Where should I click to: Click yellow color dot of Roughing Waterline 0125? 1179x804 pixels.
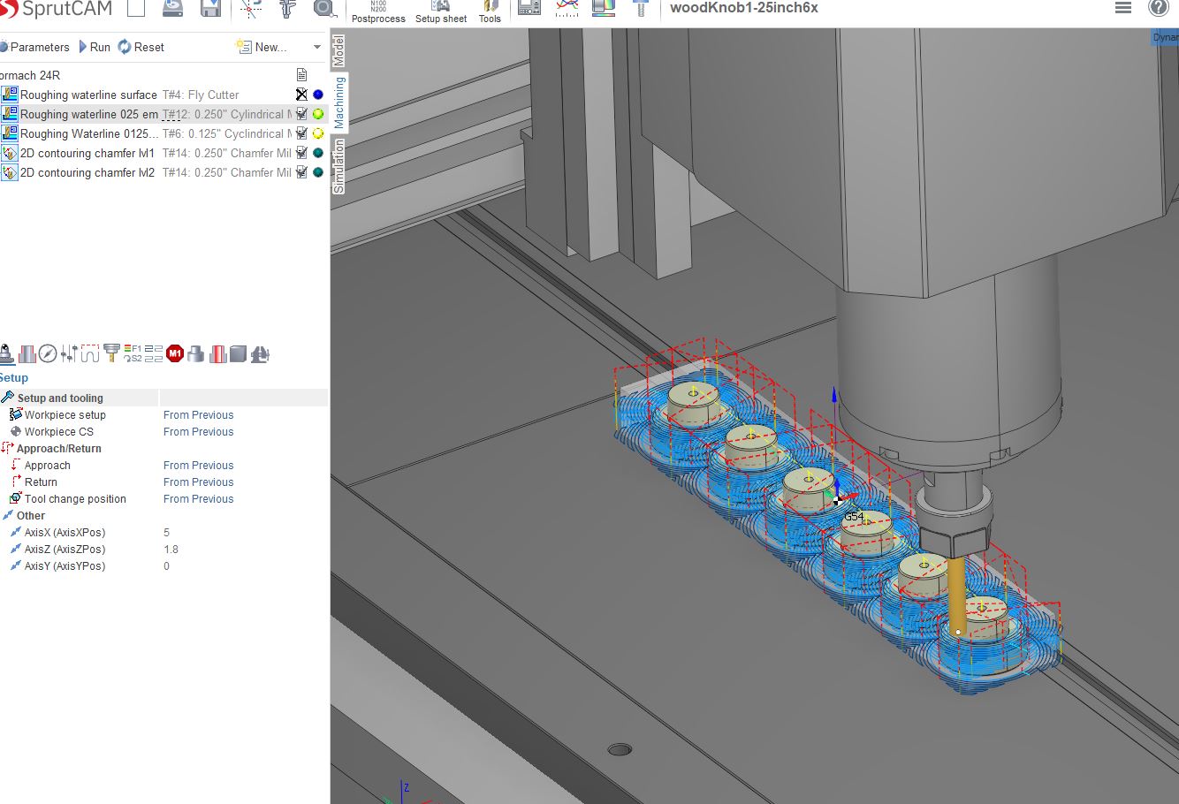[x=318, y=133]
